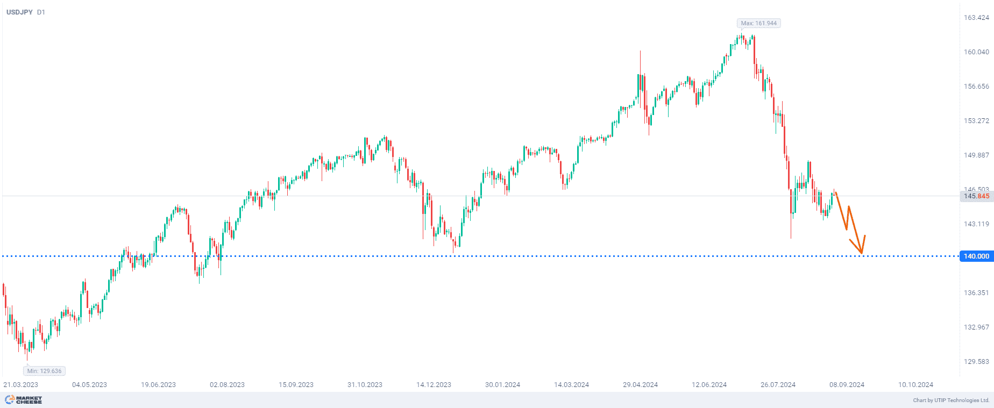Select the 08.09.2024 date on time axis

847,384
